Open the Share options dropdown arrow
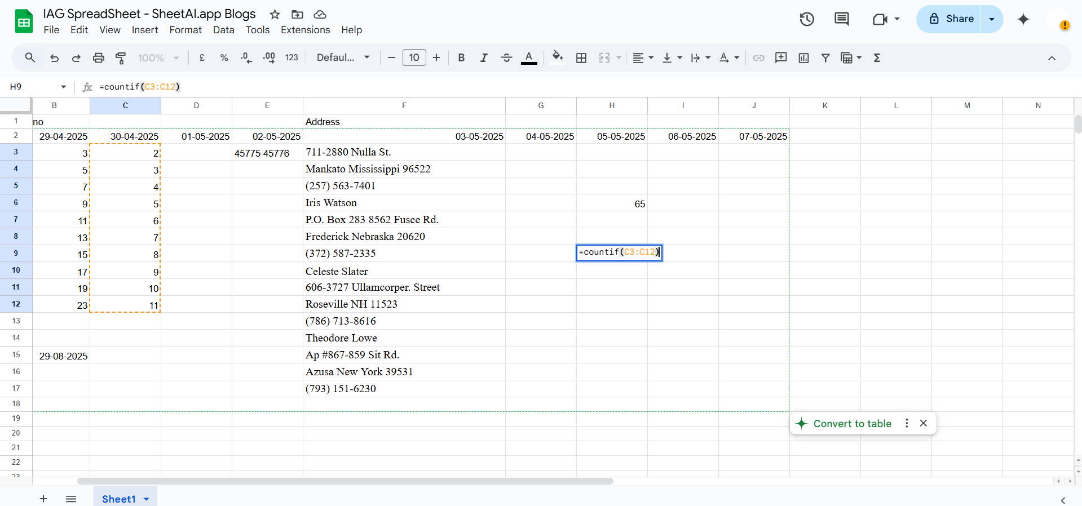The height and width of the screenshot is (506, 1082). click(x=992, y=19)
